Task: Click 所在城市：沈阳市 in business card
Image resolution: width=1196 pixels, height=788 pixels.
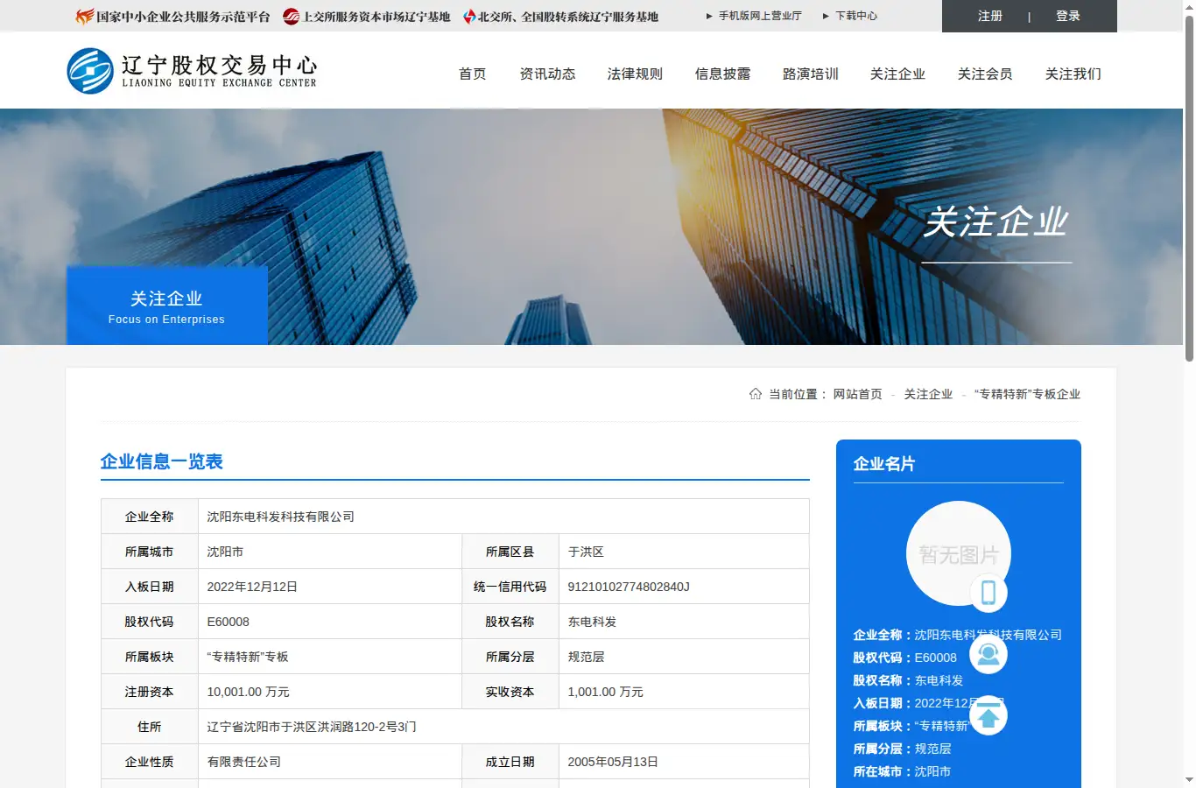Action: pos(903,771)
